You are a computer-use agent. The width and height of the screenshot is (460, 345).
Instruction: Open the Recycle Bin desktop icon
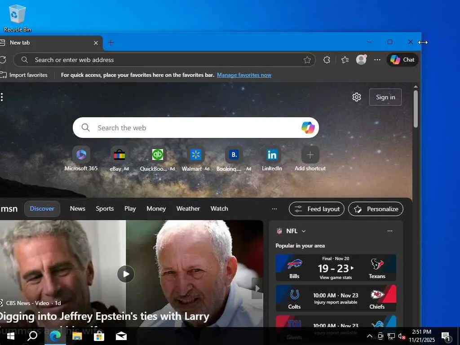pyautogui.click(x=17, y=18)
